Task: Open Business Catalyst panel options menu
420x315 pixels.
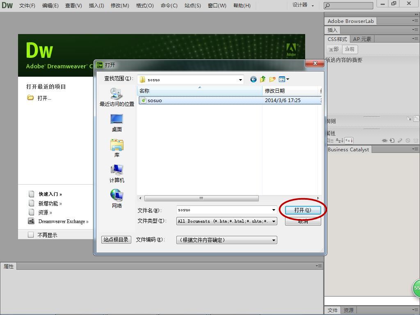Action: 415,149
